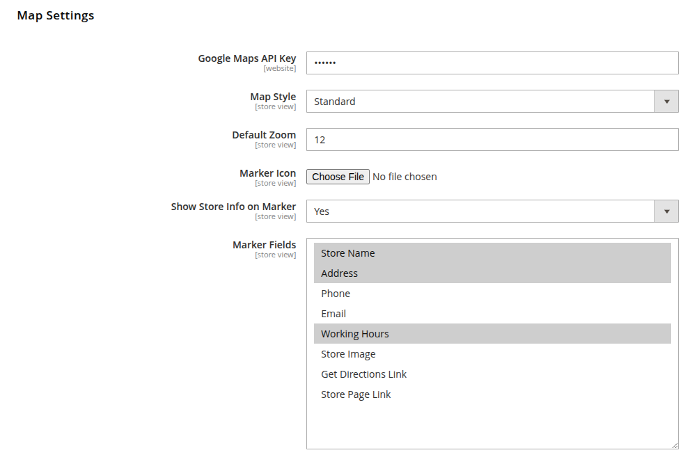Viewport: 699px width, 464px height.
Task: Click the Google Maps API Key label
Action: click(247, 58)
